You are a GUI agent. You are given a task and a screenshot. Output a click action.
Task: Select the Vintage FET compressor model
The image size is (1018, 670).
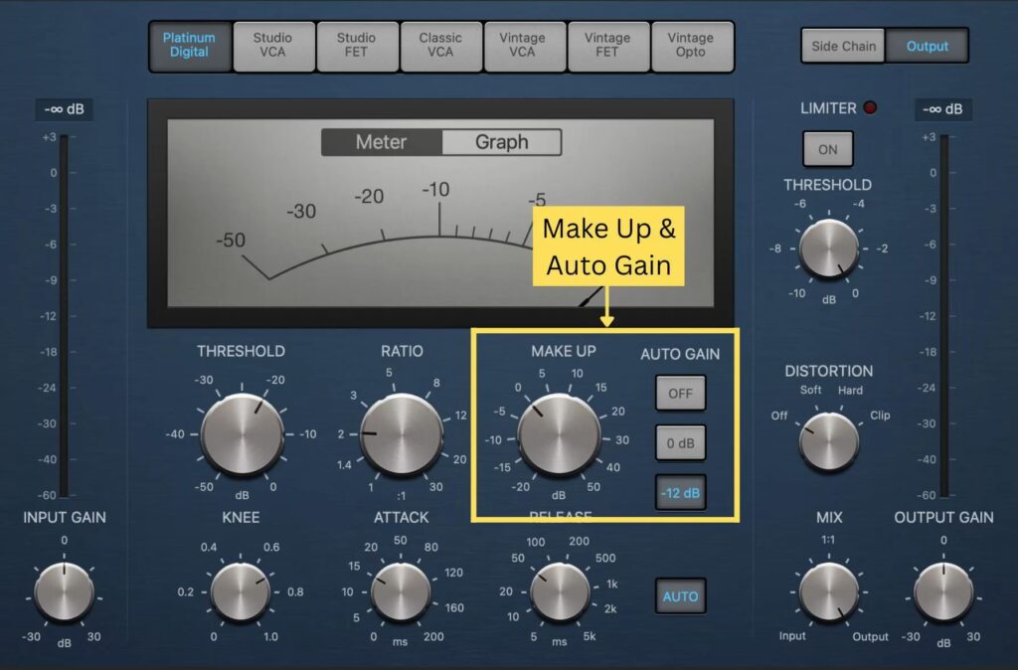pos(607,46)
